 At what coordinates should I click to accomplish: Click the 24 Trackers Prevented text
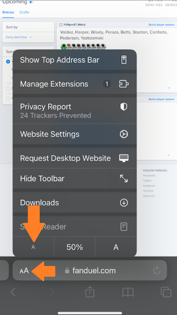[56, 115]
